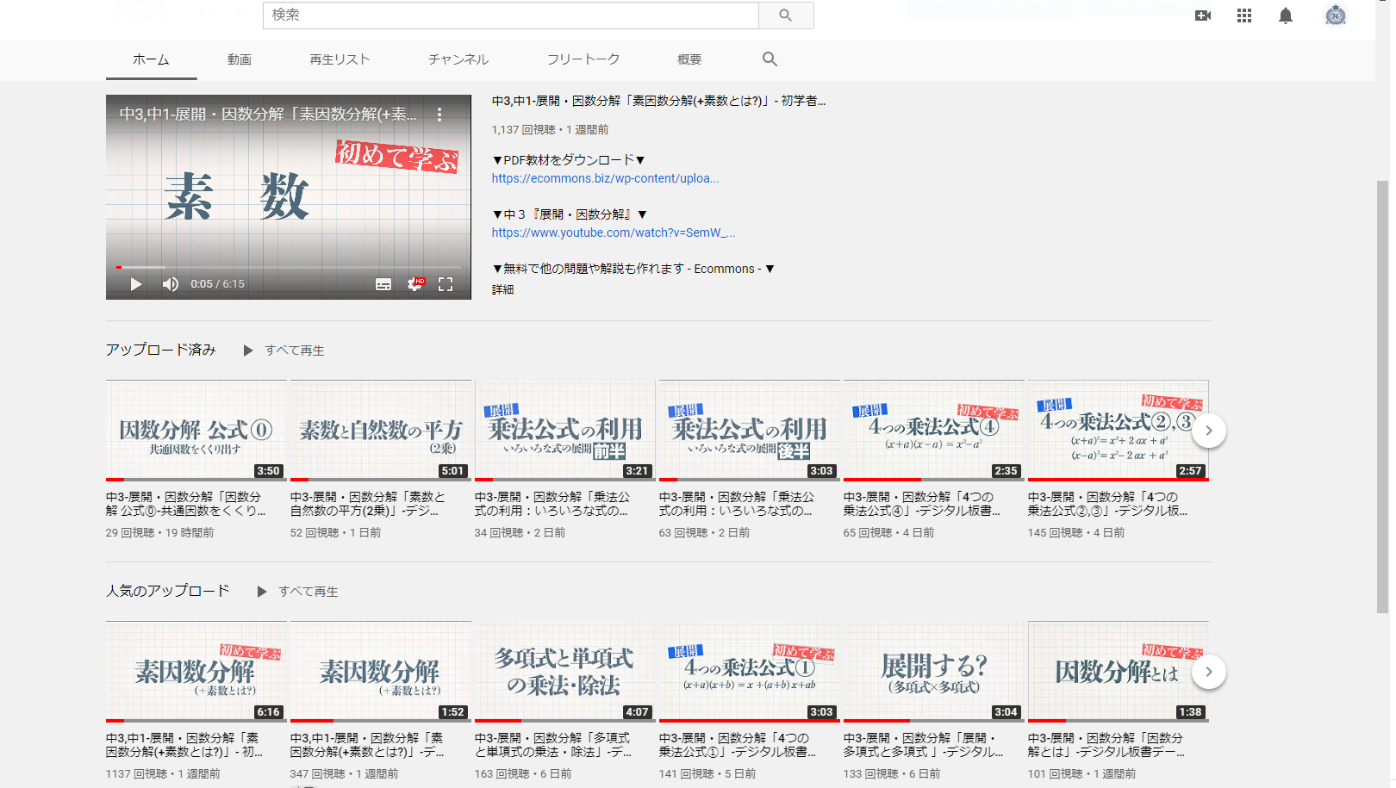Open title of video with 141 回視聴
Image resolution: width=1396 pixels, height=788 pixels.
[x=738, y=745]
